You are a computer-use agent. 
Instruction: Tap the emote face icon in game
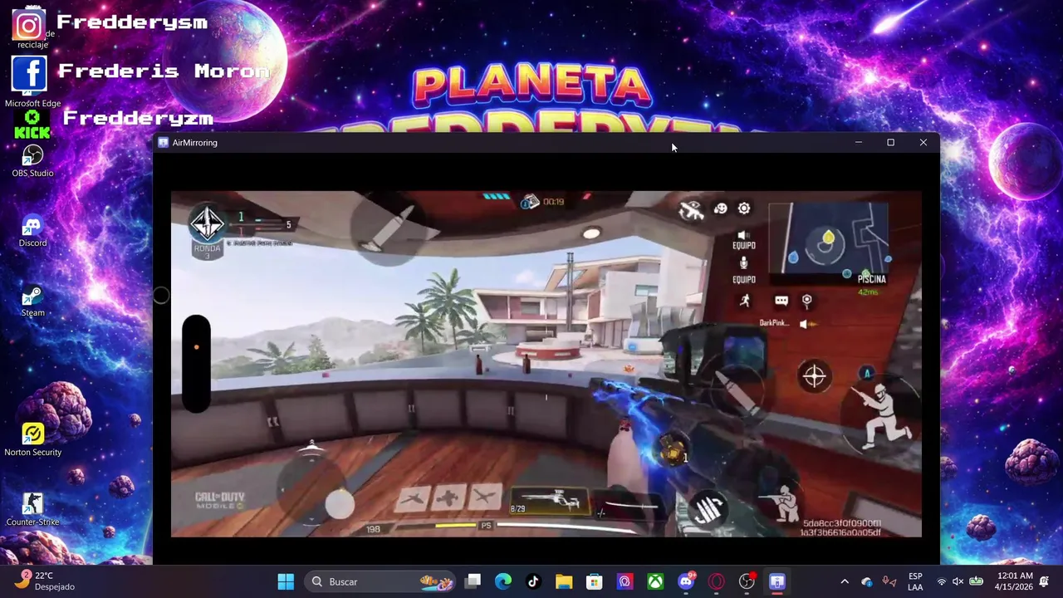[720, 208]
